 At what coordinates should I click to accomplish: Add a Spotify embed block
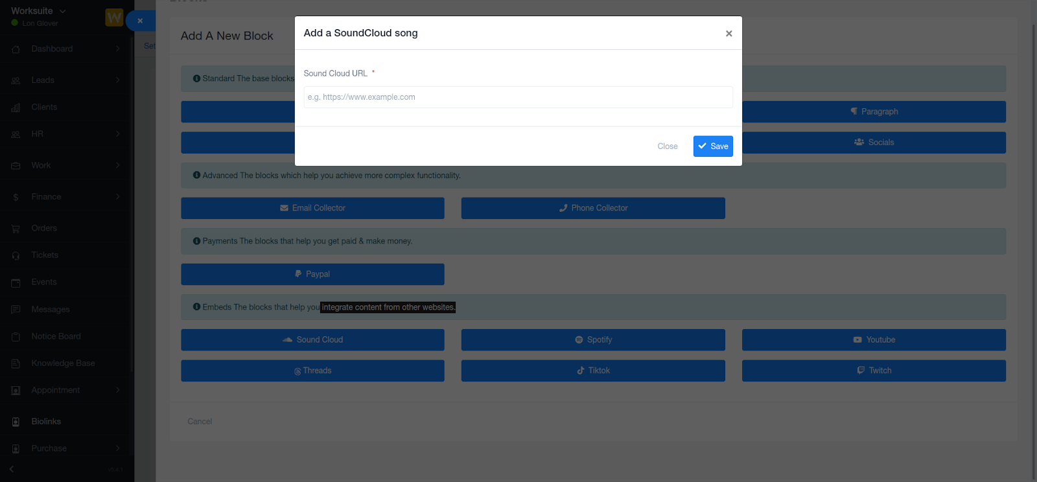pos(593,340)
